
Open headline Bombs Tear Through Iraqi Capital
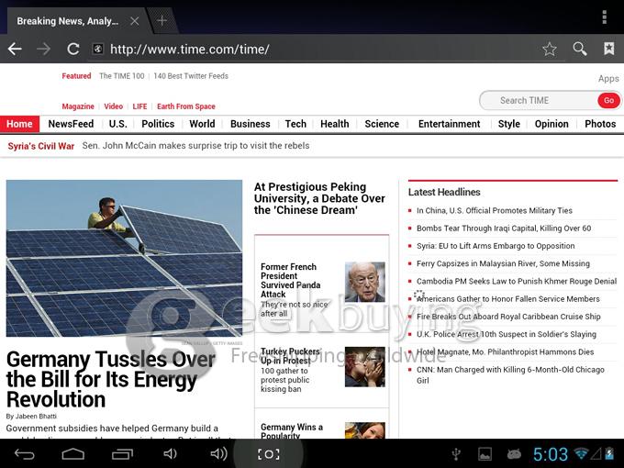coord(504,228)
